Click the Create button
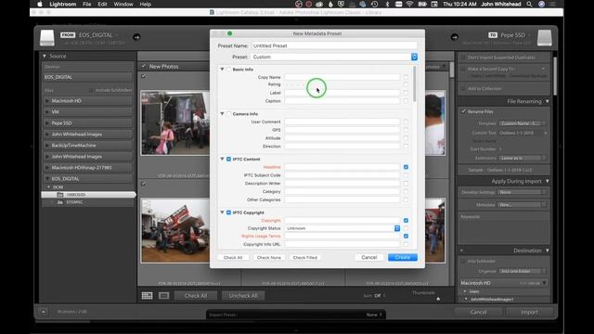594x334 pixels. pos(402,258)
